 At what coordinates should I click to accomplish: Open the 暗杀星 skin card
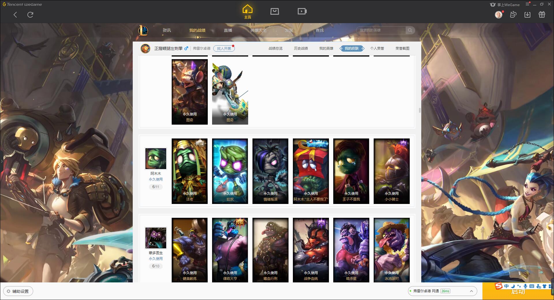[x=351, y=250]
